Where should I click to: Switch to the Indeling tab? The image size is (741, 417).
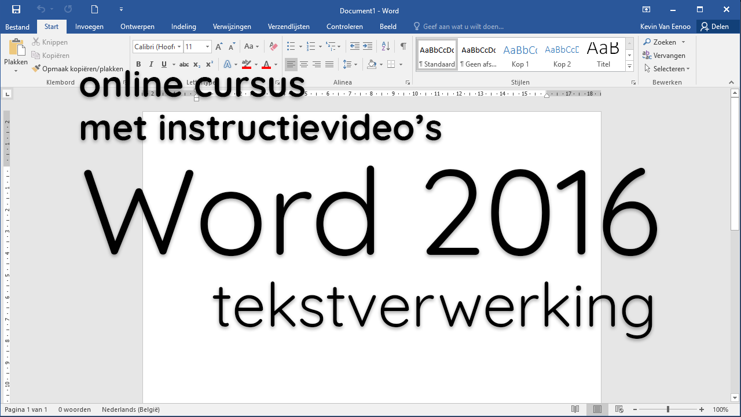(x=184, y=27)
